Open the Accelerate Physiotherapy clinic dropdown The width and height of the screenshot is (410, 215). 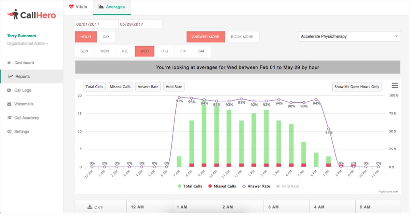coord(349,36)
